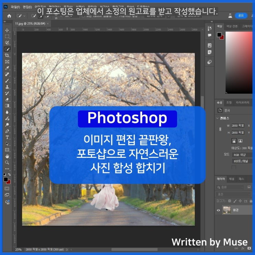
Task: Swap foreground and background colors arrow
Action: point(9,174)
